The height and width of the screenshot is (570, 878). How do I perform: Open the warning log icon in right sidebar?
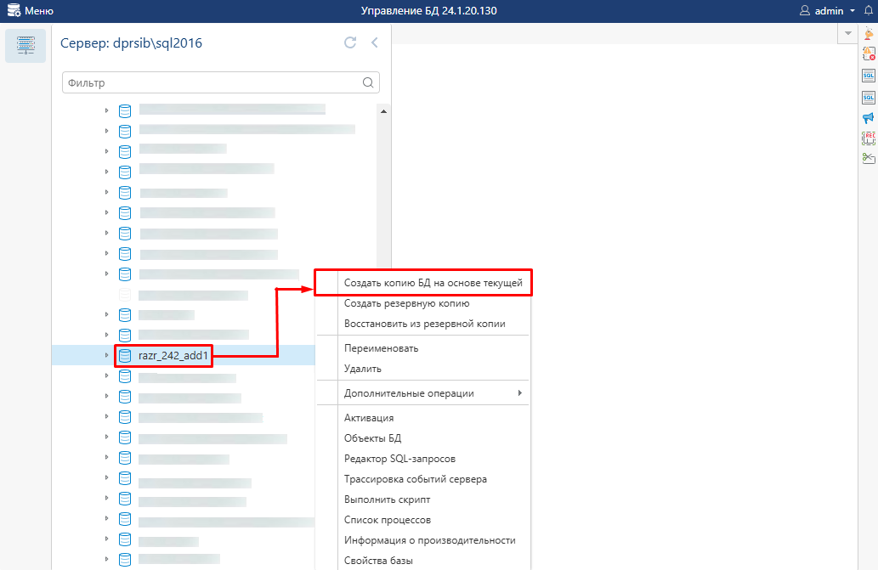[869, 54]
